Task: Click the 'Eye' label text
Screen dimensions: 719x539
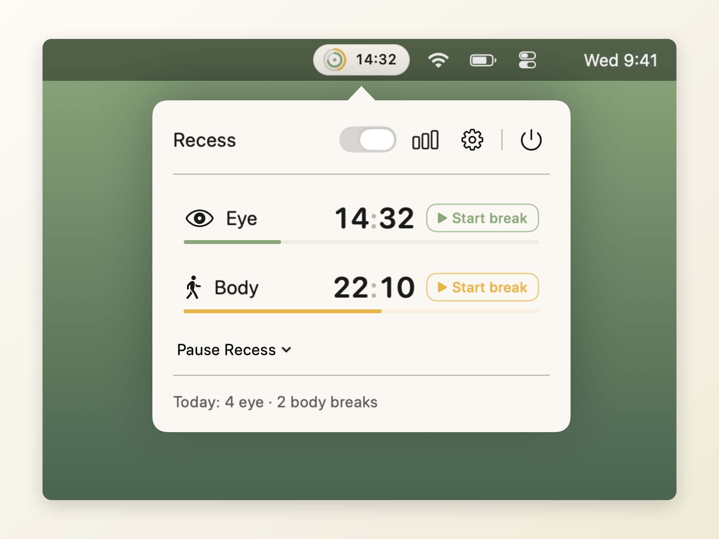Action: (241, 219)
